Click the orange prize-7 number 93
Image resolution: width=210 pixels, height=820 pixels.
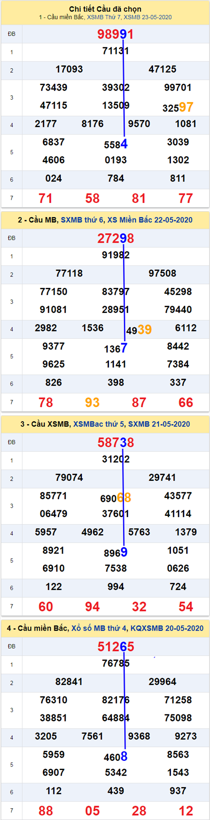pos(92,402)
